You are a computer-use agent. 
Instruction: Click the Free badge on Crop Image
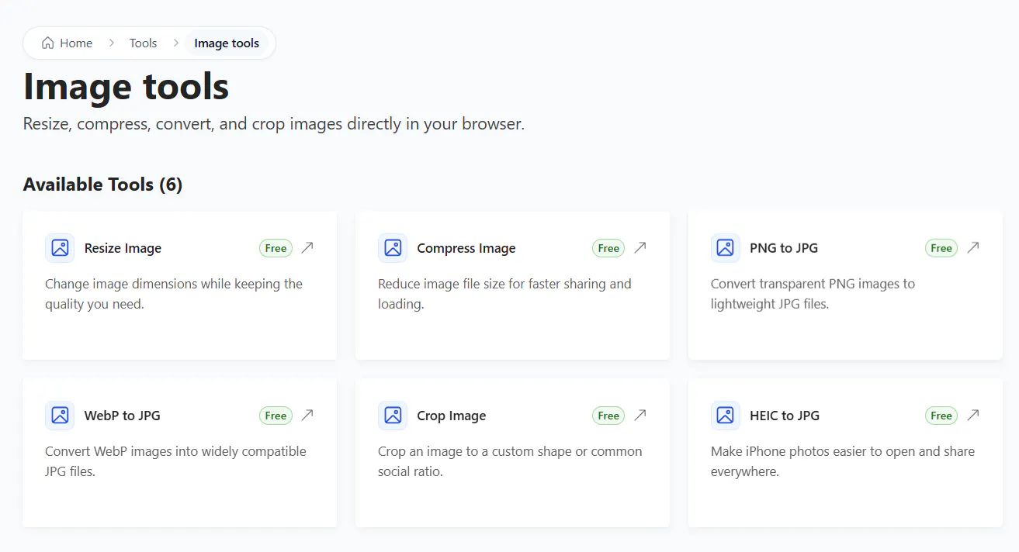click(608, 416)
